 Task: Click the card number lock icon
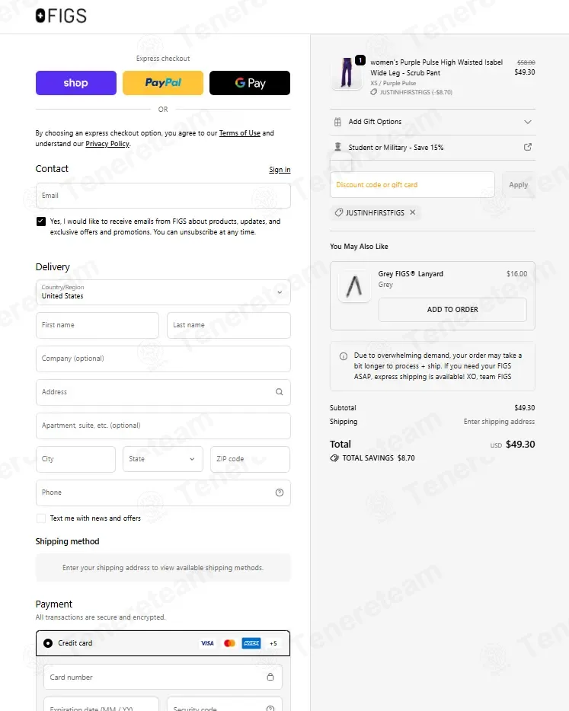point(270,677)
